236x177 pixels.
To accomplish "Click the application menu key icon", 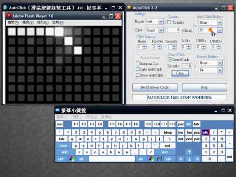I will pyautogui.click(x=160, y=159).
